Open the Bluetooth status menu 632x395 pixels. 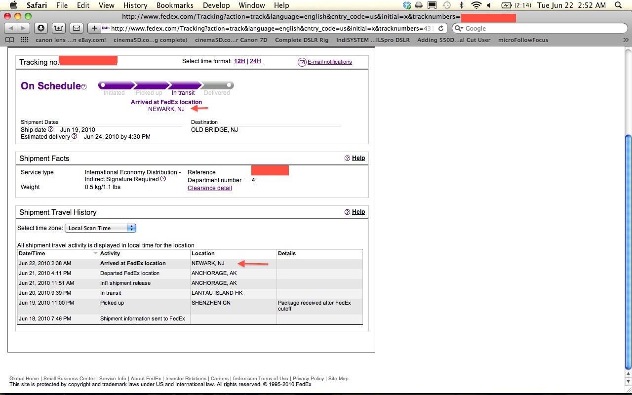(462, 5)
